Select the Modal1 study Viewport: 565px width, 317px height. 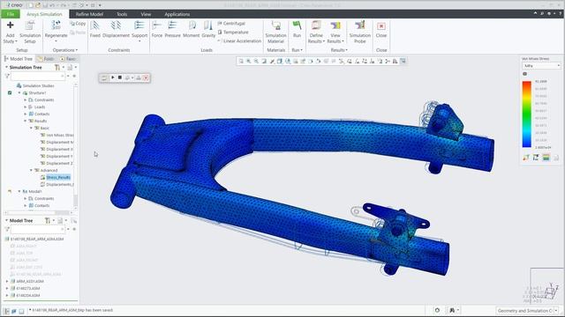click(x=35, y=192)
